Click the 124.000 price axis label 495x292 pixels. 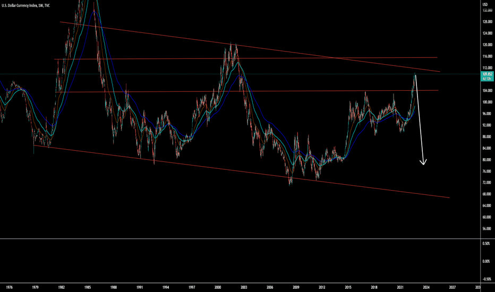point(487,33)
